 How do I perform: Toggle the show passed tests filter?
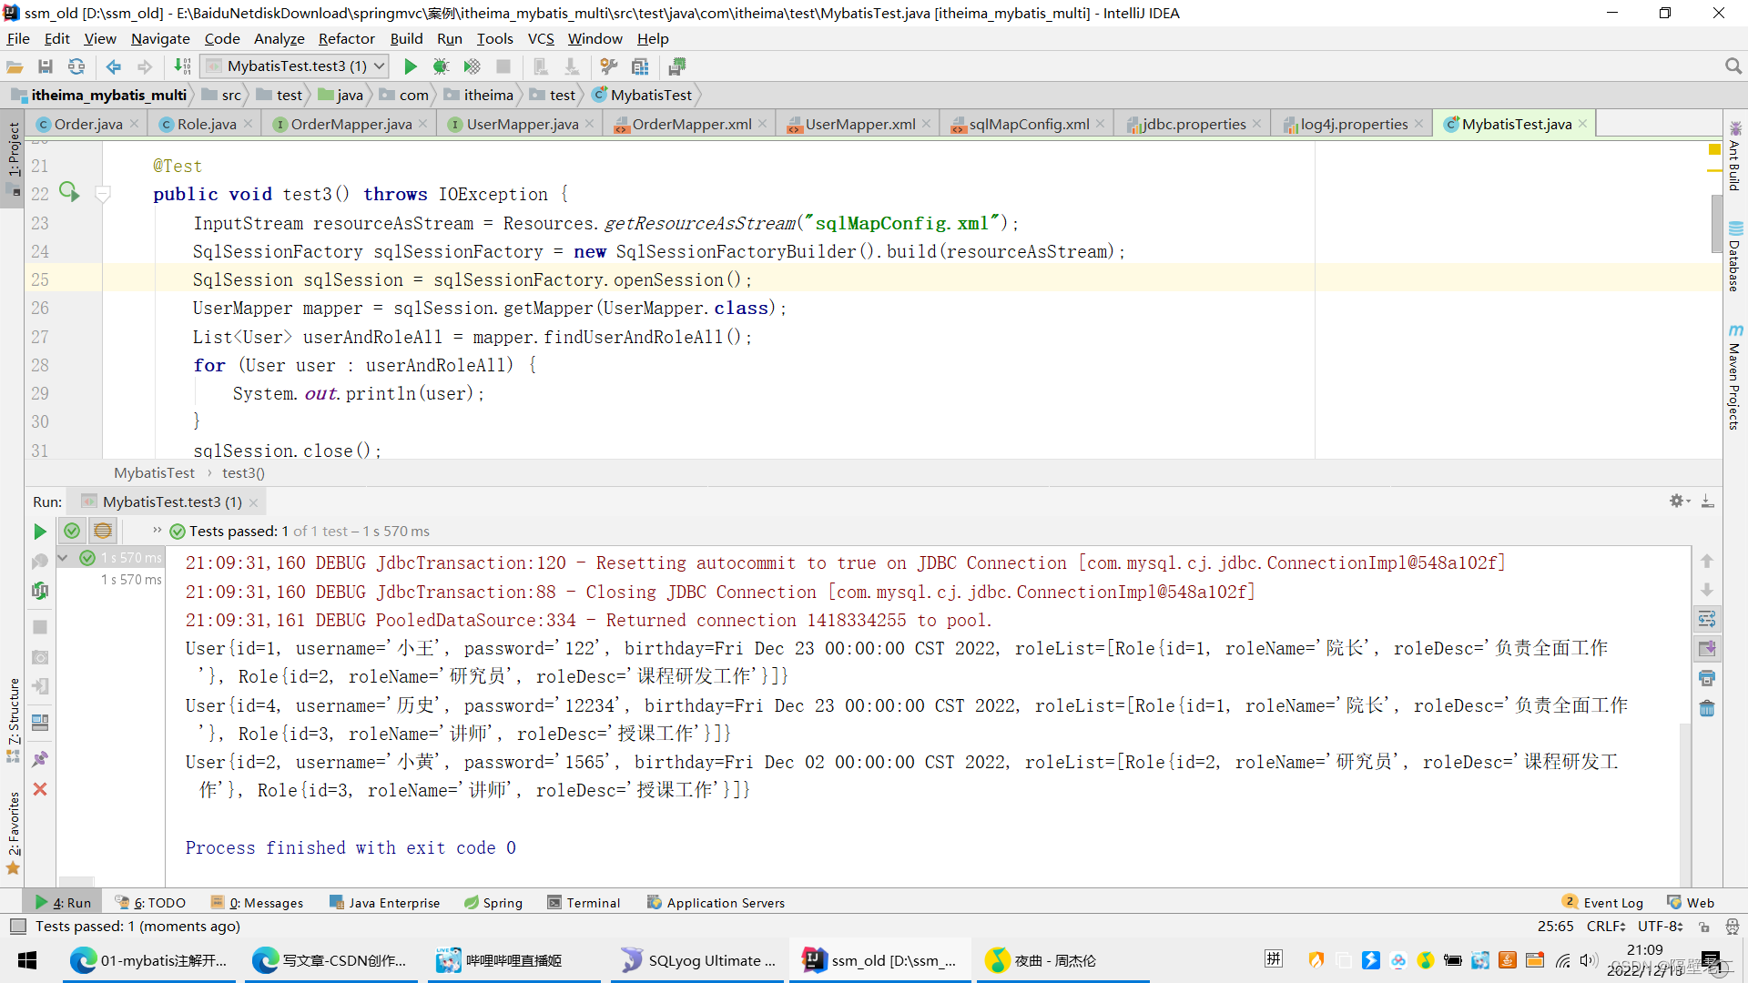(x=72, y=531)
